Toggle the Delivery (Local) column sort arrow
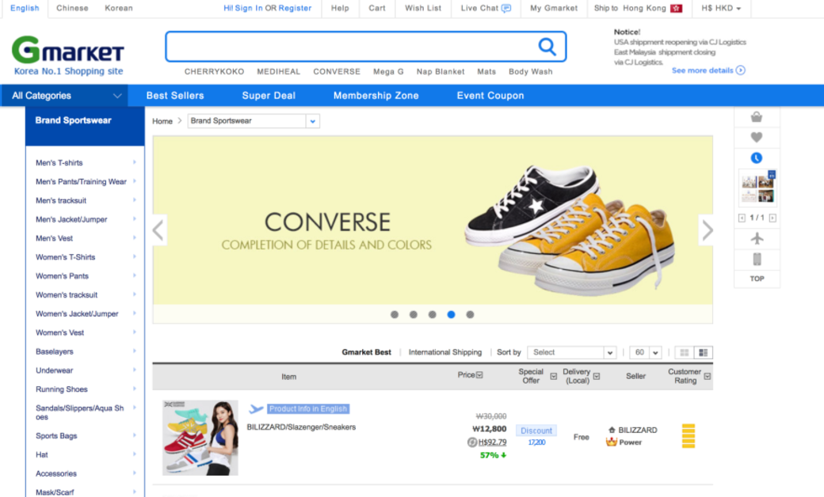Screen dimensions: 824x497 coord(597,376)
